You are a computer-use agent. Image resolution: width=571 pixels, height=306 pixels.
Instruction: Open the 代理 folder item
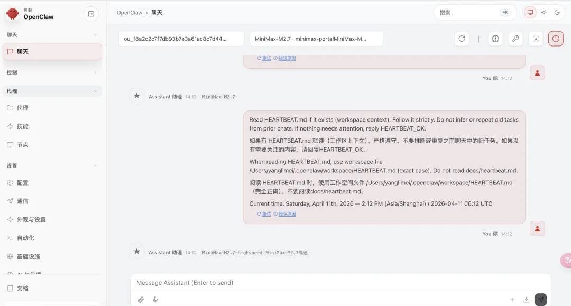tap(52, 108)
